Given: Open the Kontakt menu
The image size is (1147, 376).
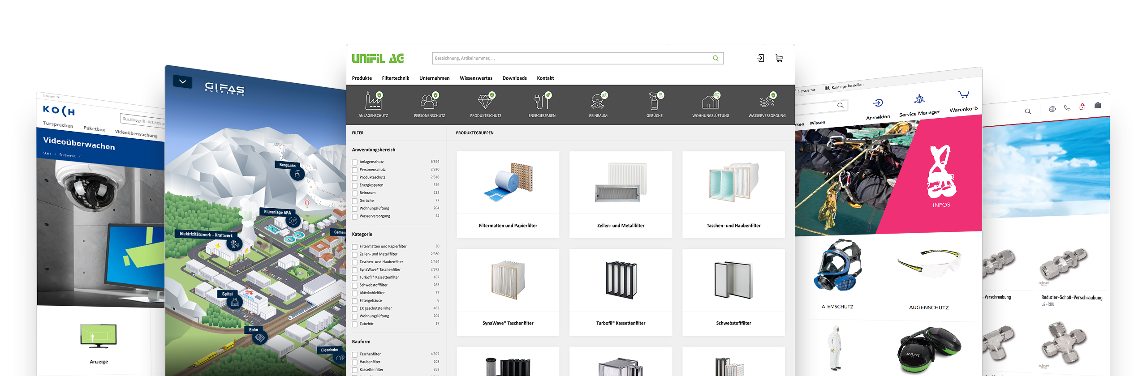Looking at the screenshot, I should pyautogui.click(x=545, y=78).
